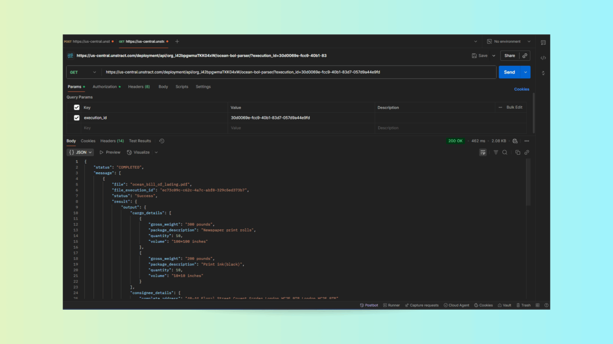Uncheck the execution_id parameter checkbox
The height and width of the screenshot is (344, 613).
[77, 118]
